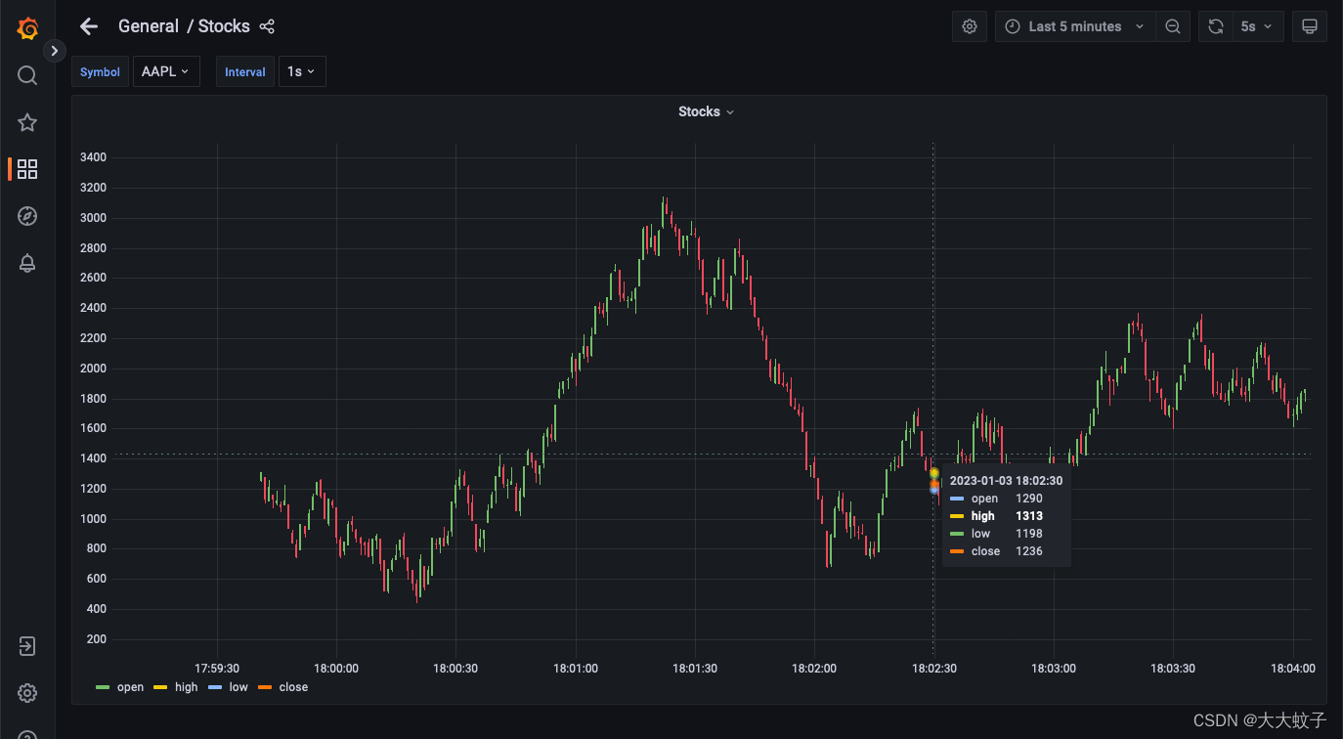Image resolution: width=1343 pixels, height=739 pixels.
Task: Click the Grafana logo home icon
Action: [x=27, y=28]
